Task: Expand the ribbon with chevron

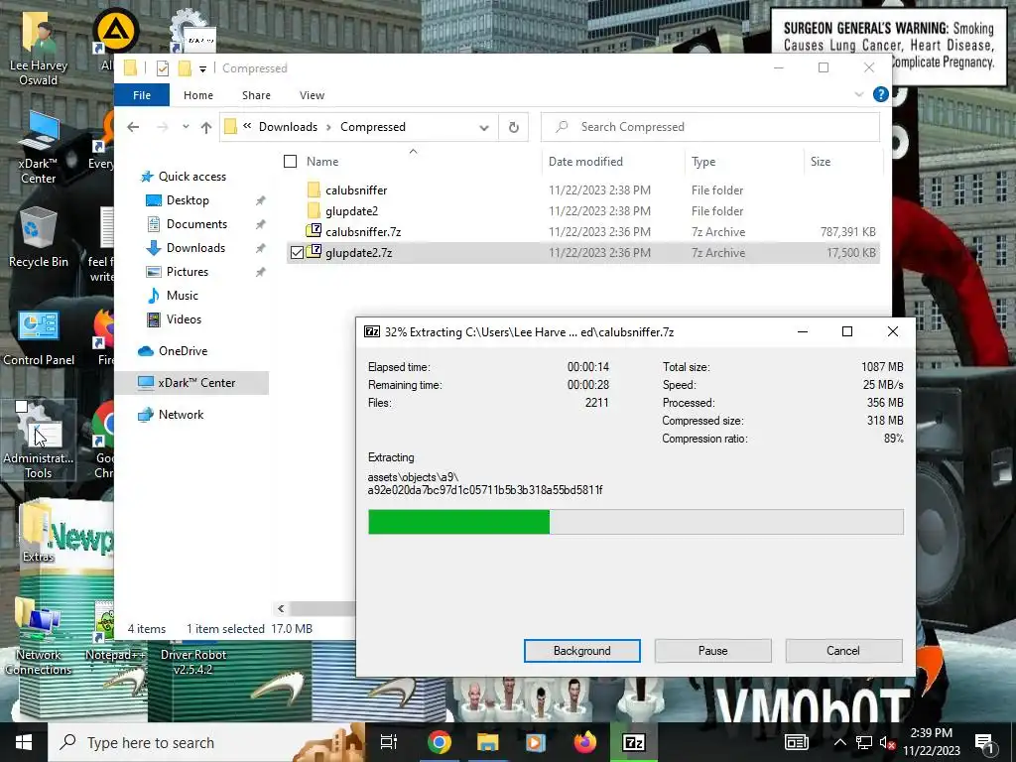Action: coord(859,94)
